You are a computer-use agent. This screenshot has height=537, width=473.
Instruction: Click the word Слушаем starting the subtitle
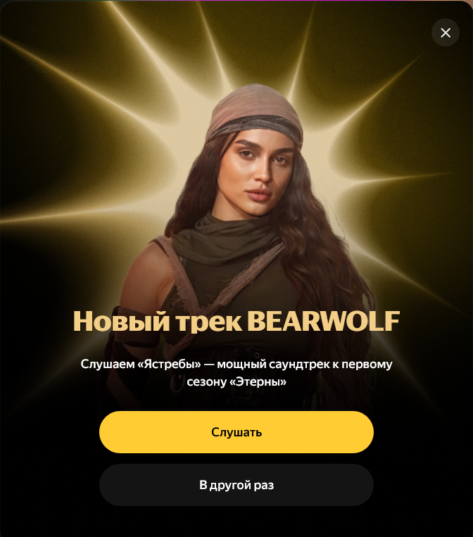tap(108, 364)
